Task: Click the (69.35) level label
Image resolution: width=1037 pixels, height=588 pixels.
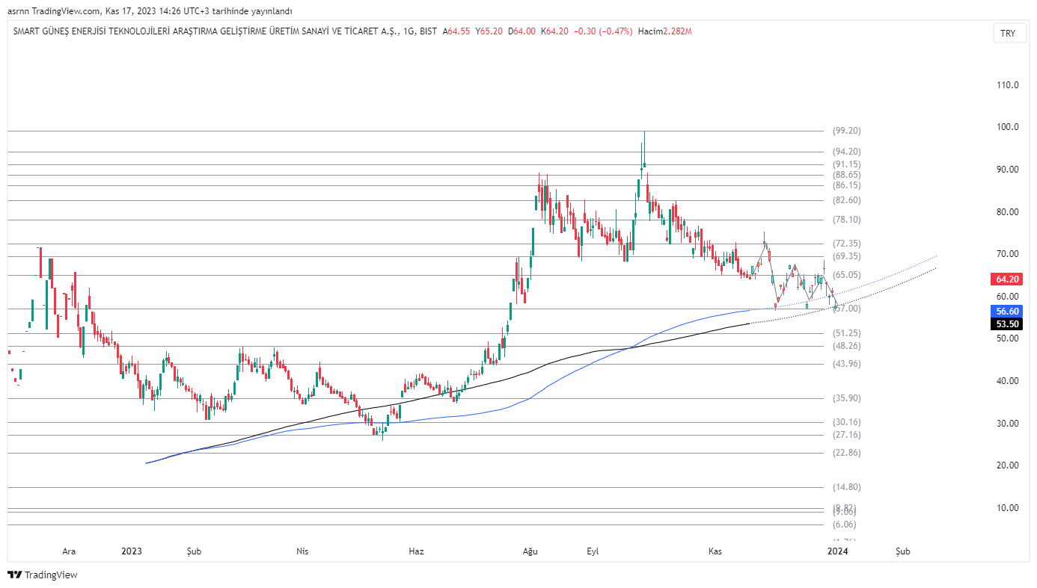Action: (x=847, y=256)
